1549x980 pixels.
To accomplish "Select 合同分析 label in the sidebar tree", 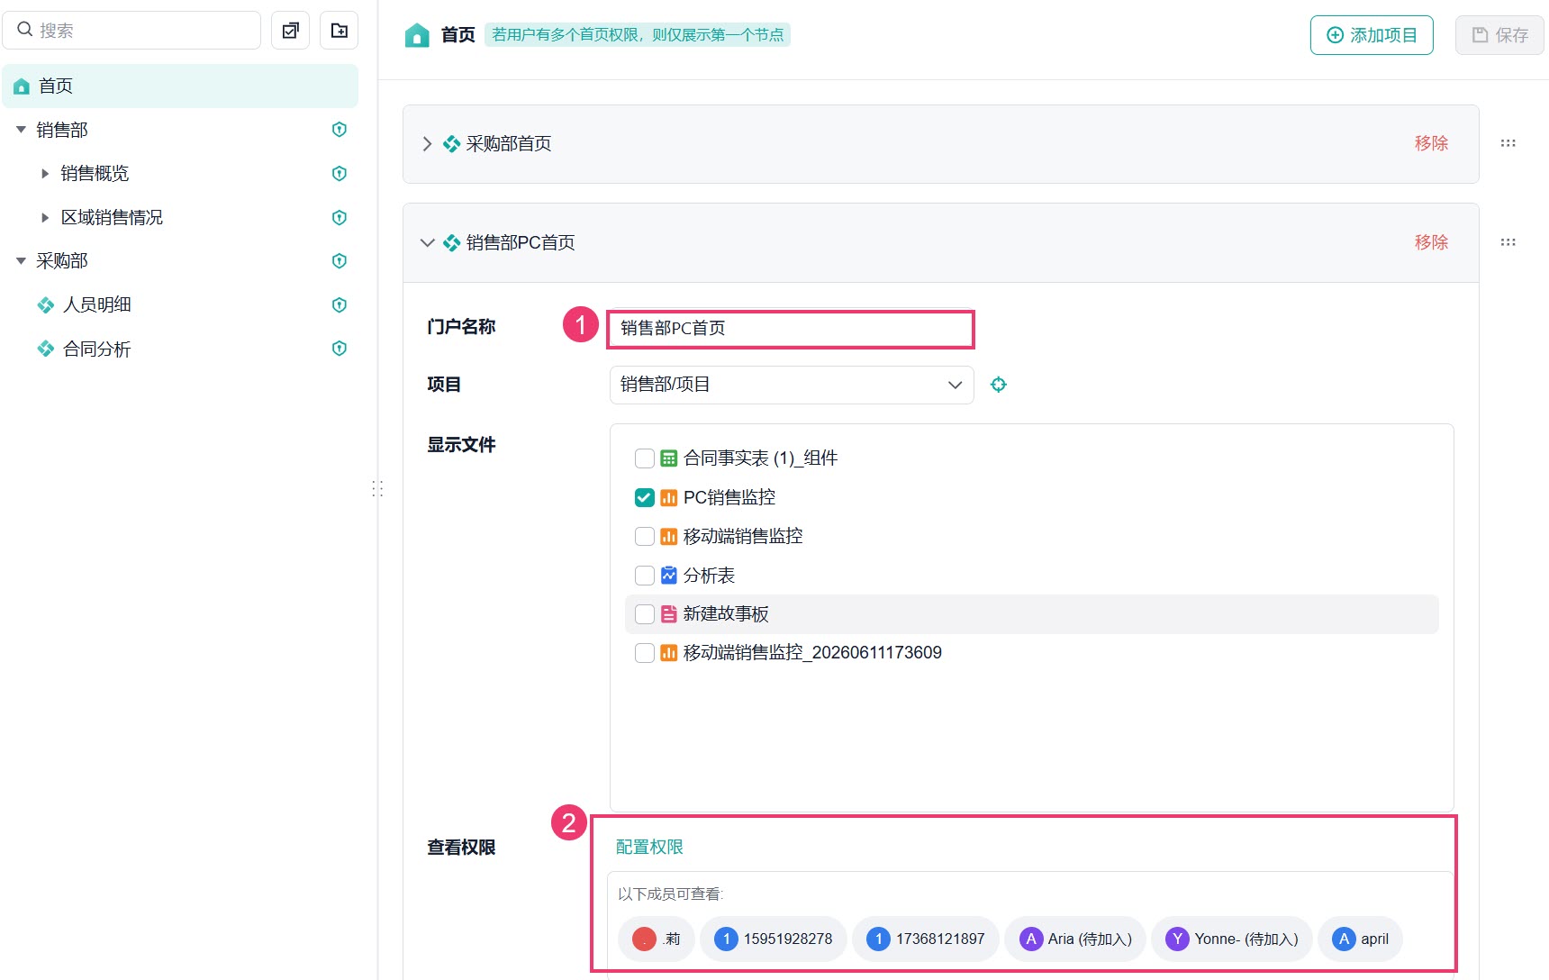I will tap(97, 349).
